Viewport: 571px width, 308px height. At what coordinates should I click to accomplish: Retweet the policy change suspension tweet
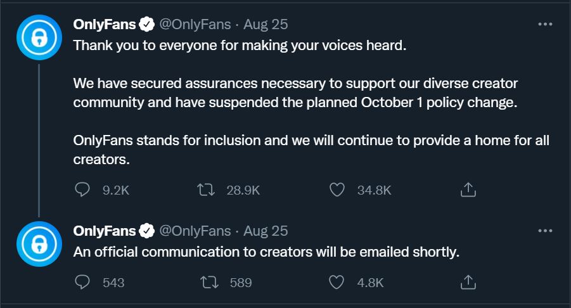[207, 189]
